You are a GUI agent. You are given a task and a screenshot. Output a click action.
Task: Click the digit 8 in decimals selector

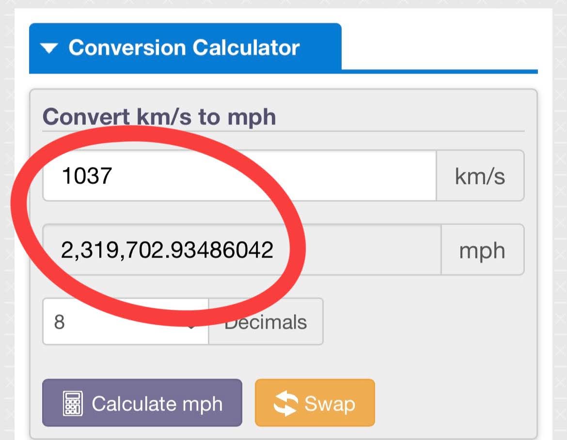pyautogui.click(x=59, y=322)
